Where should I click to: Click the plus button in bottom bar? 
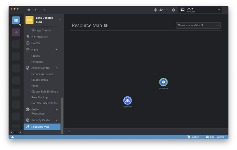[x=69, y=132]
